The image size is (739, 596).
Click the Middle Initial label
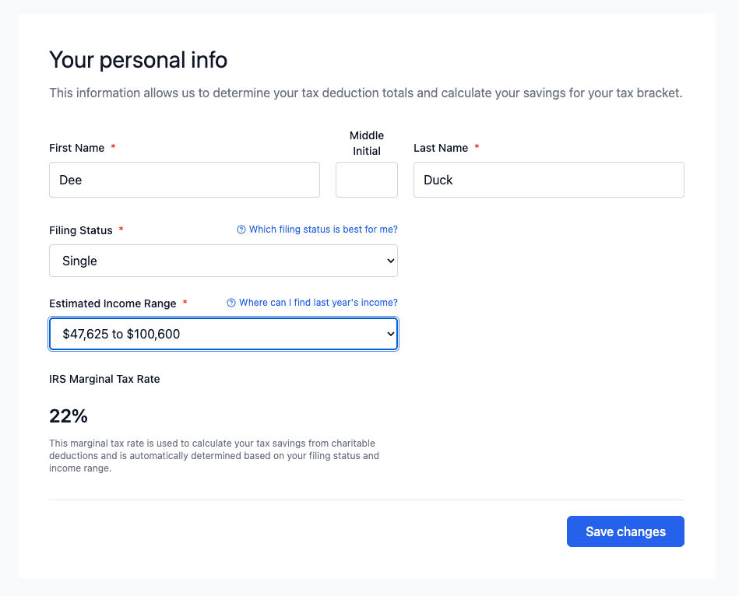[x=367, y=143]
